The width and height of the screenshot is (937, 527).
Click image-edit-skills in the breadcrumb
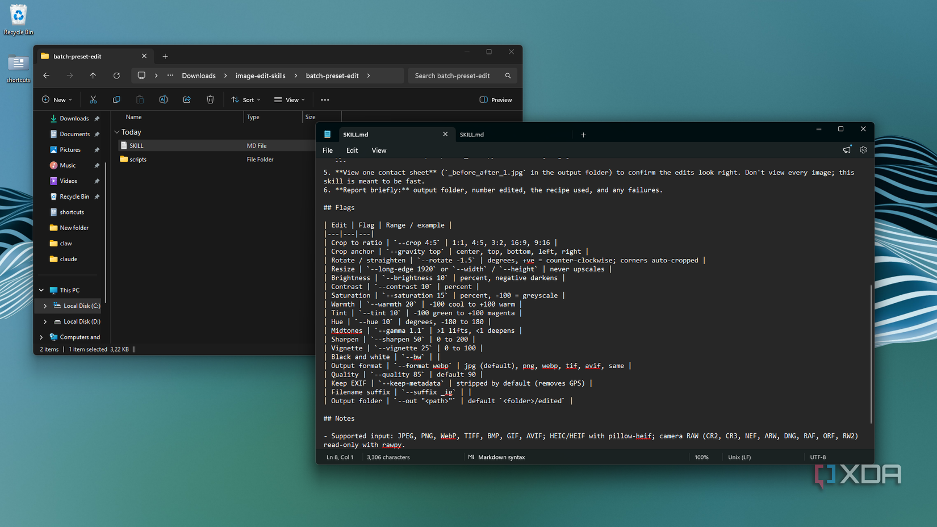pyautogui.click(x=261, y=76)
